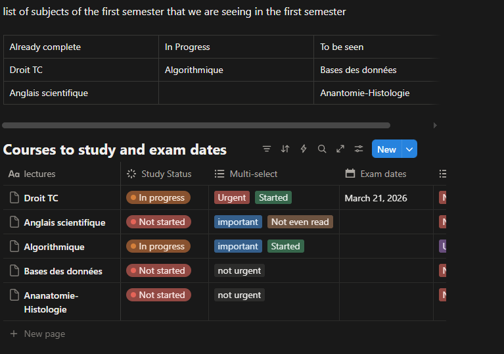Click empty Exam dates cell for Anglais scientifique
Image resolution: width=504 pixels, height=354 pixels.
point(386,222)
